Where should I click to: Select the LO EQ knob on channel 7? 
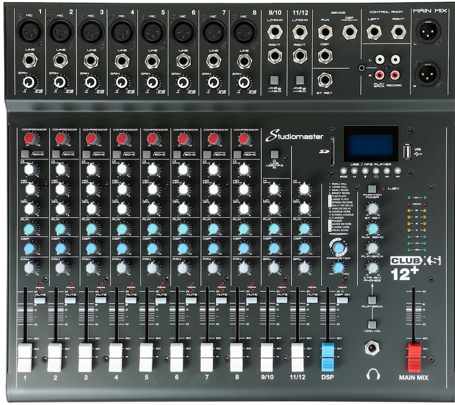pos(214,208)
